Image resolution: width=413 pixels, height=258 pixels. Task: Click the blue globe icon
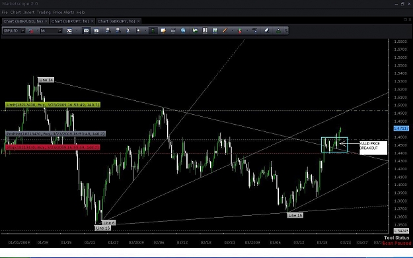coord(183,31)
